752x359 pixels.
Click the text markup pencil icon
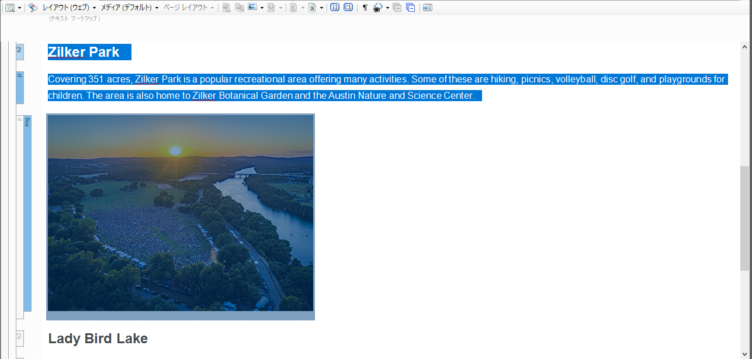coord(33,8)
